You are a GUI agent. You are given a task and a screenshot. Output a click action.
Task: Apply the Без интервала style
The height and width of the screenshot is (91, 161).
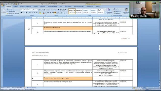79,11
